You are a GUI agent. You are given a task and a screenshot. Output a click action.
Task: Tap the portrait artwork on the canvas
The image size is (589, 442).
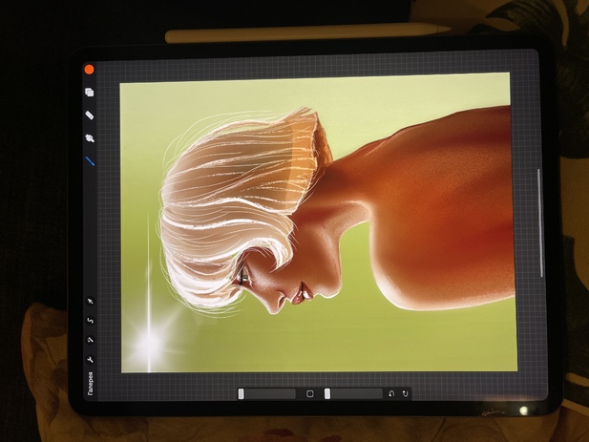(x=318, y=223)
